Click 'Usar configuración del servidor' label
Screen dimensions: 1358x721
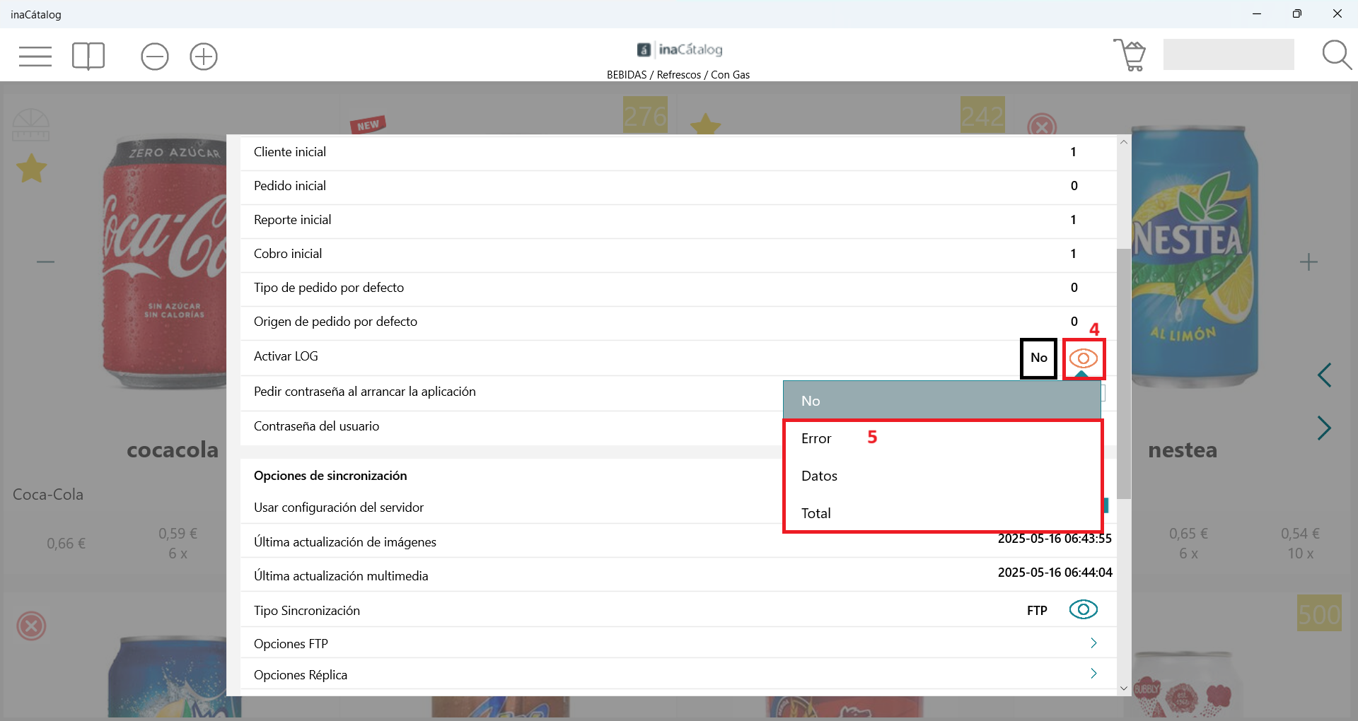(x=339, y=508)
